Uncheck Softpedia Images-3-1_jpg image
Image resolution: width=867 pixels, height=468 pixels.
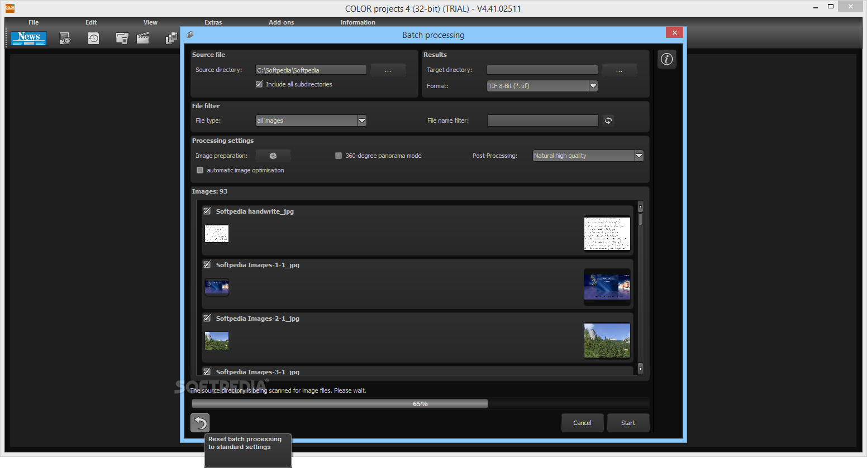click(207, 371)
